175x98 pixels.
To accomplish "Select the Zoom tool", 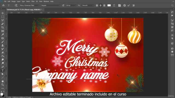I will pos(2,85).
